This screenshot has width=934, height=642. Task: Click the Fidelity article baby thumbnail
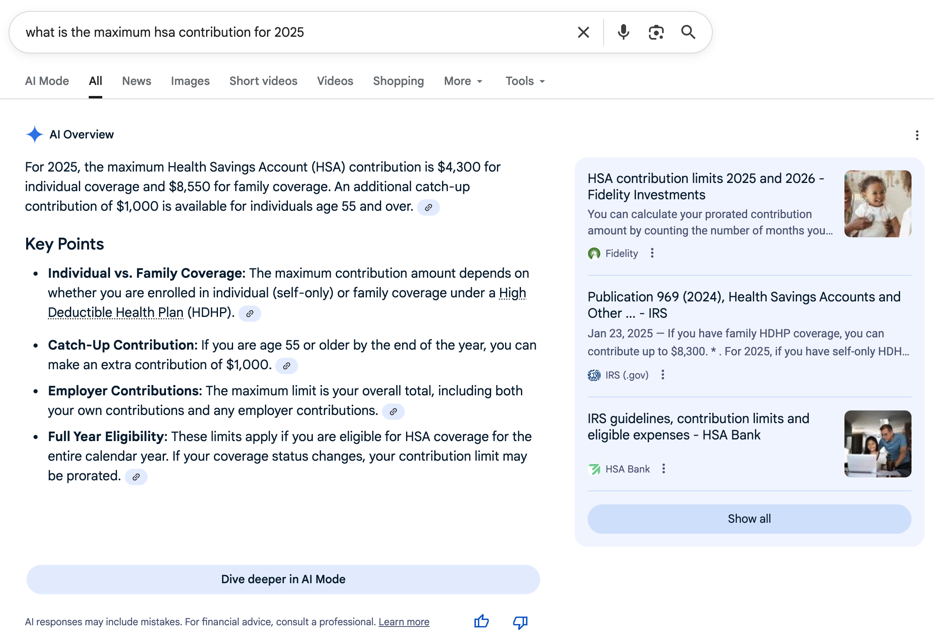pyautogui.click(x=878, y=204)
